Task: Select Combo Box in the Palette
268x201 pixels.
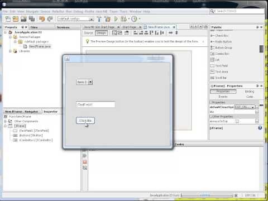Action: pos(219,54)
